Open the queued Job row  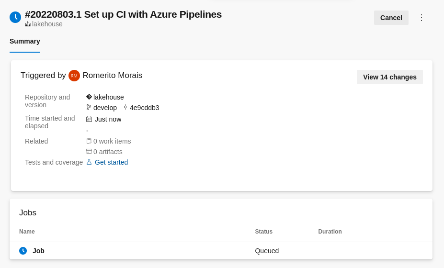(x=38, y=251)
